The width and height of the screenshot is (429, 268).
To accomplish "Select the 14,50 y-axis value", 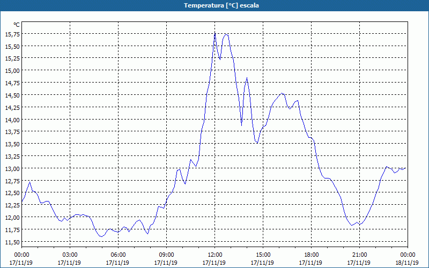I will point(12,95).
